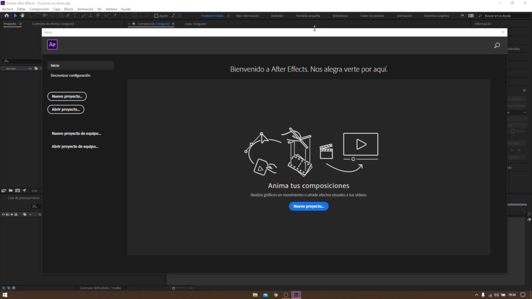Switch to Controles de efectos tab
The width and height of the screenshot is (532, 299).
tap(53, 24)
